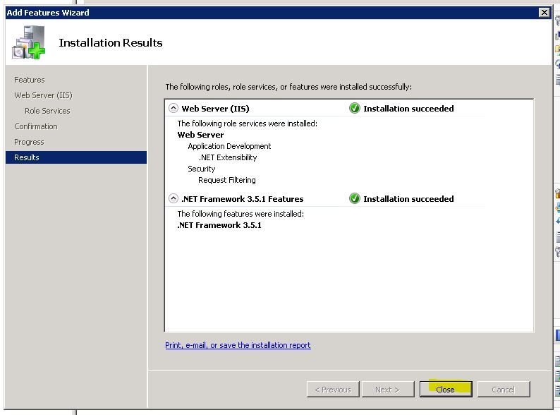This screenshot has height=415, width=560.
Task: Click the Cancel button
Action: [503, 389]
